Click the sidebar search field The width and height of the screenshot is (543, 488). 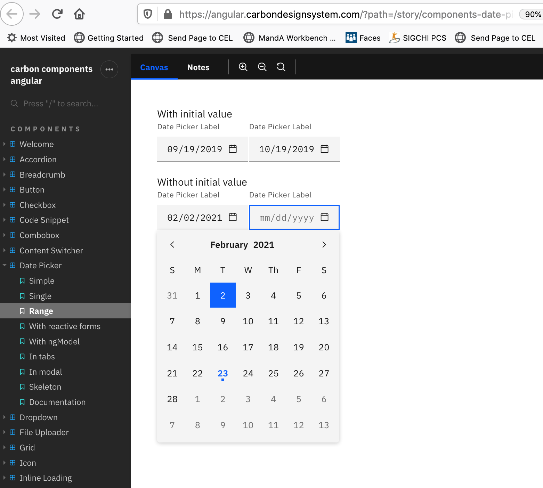(x=64, y=103)
